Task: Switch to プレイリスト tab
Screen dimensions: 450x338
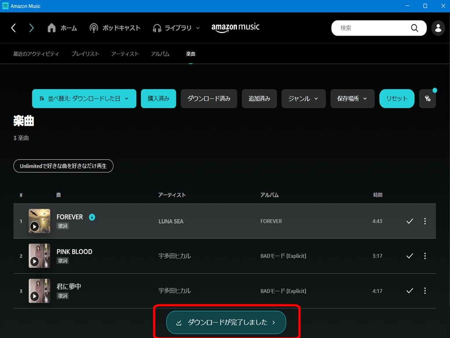Action: click(x=85, y=54)
